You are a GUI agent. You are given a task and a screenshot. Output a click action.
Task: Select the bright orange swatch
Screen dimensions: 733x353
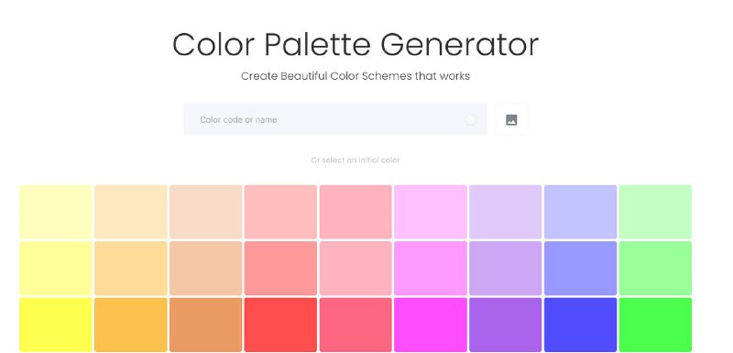131,325
